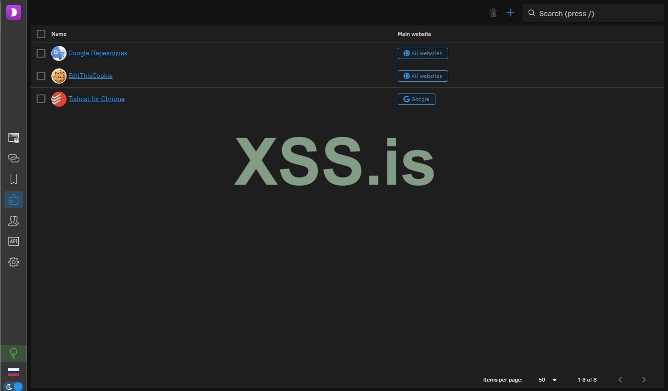Open the bookmarks sidebar icon
668x391 pixels.
14,179
